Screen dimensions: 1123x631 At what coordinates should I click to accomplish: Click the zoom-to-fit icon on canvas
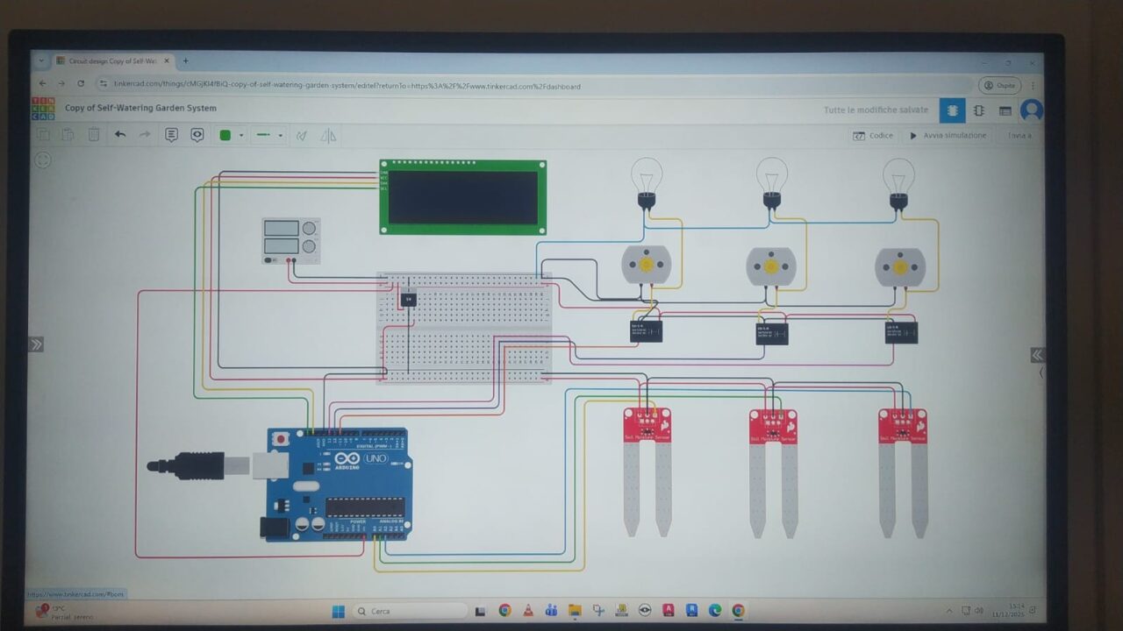(42, 160)
